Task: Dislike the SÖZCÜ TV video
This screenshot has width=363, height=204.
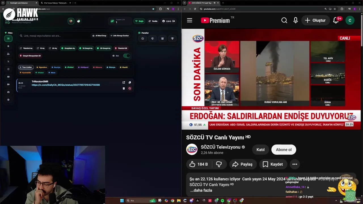Action: [219, 164]
